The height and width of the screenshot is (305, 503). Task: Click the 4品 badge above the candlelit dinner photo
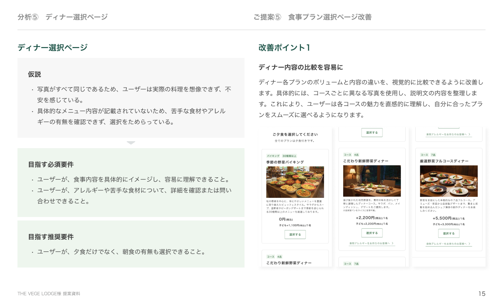[x=356, y=155]
